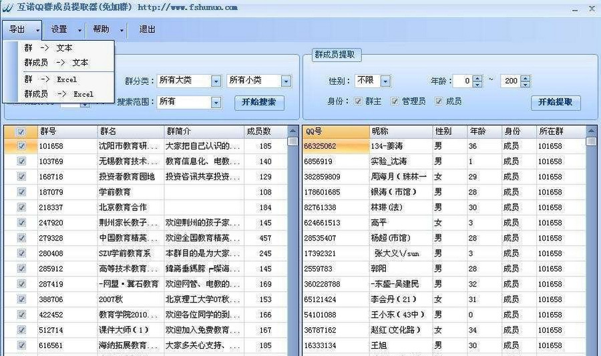The height and width of the screenshot is (356, 601).
Task: Click the minimum age field showing 0
Action: [x=463, y=81]
